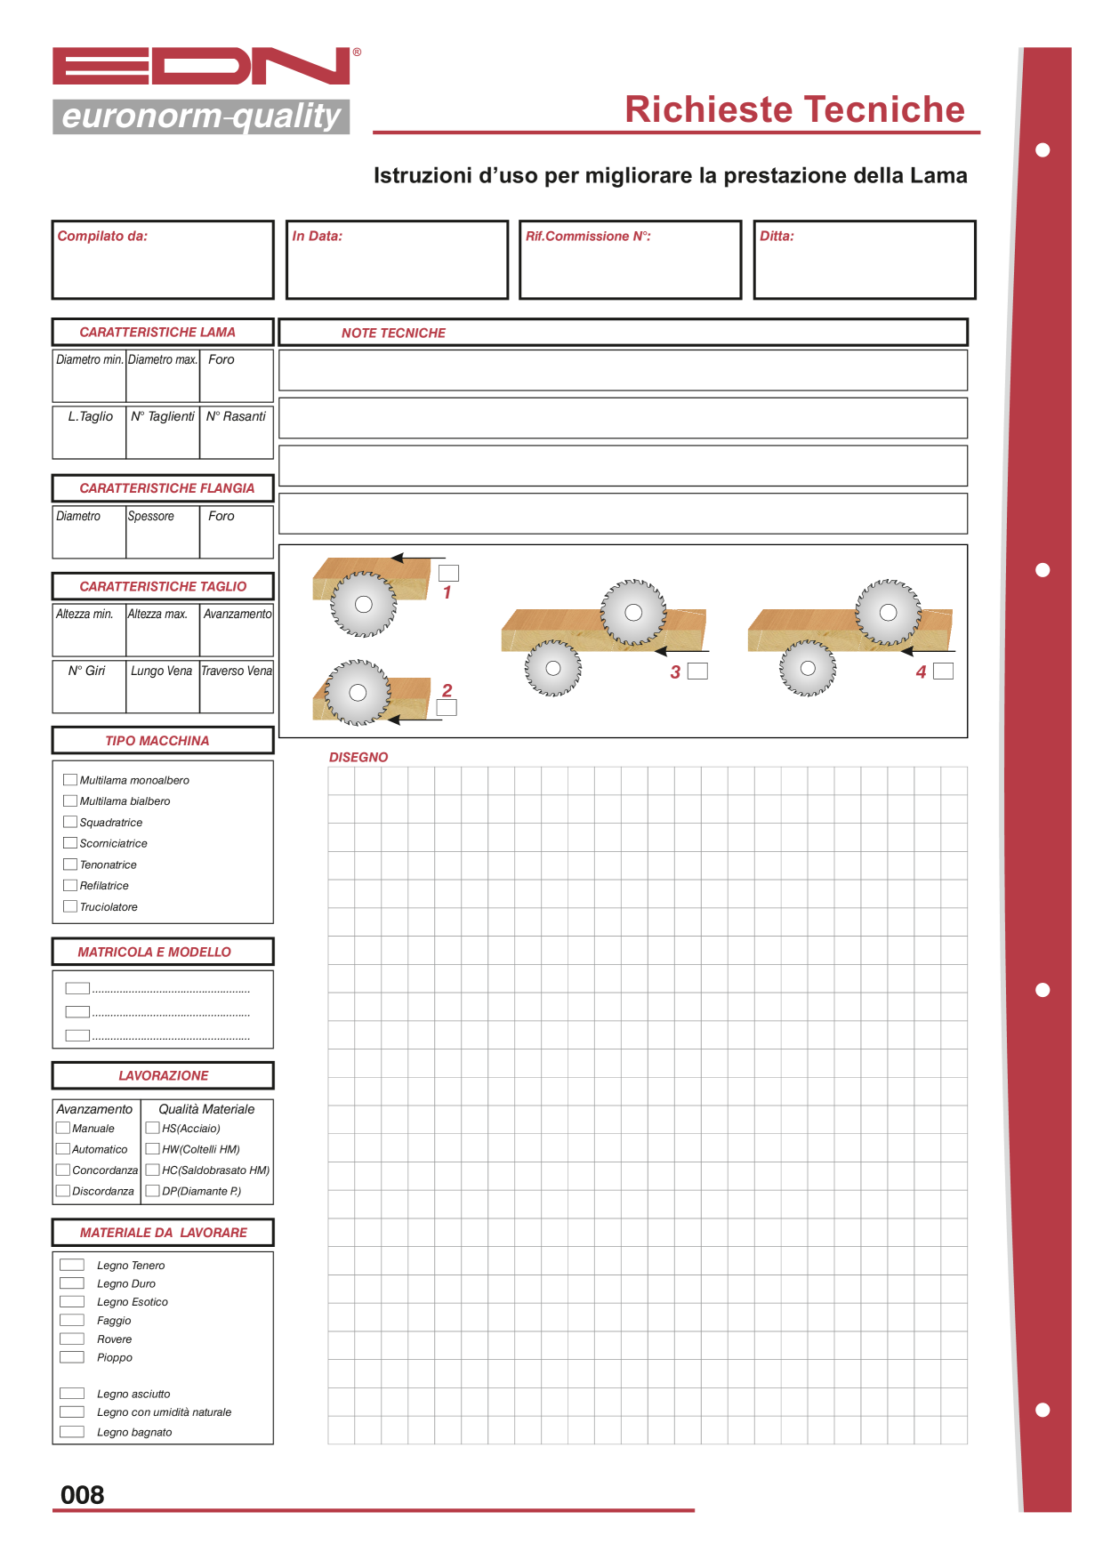Click the Rif.Commissione N° field

pos(631,260)
